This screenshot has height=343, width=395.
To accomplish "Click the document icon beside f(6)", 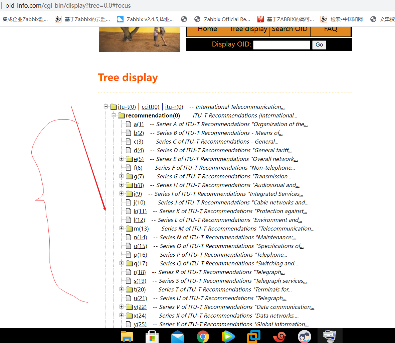I will pyautogui.click(x=129, y=168).
